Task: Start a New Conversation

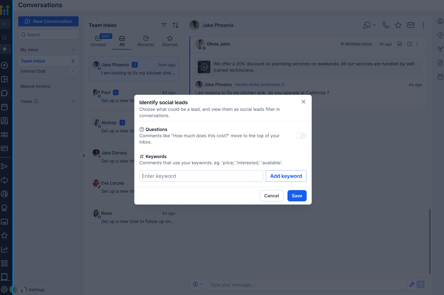Action: 48,21
